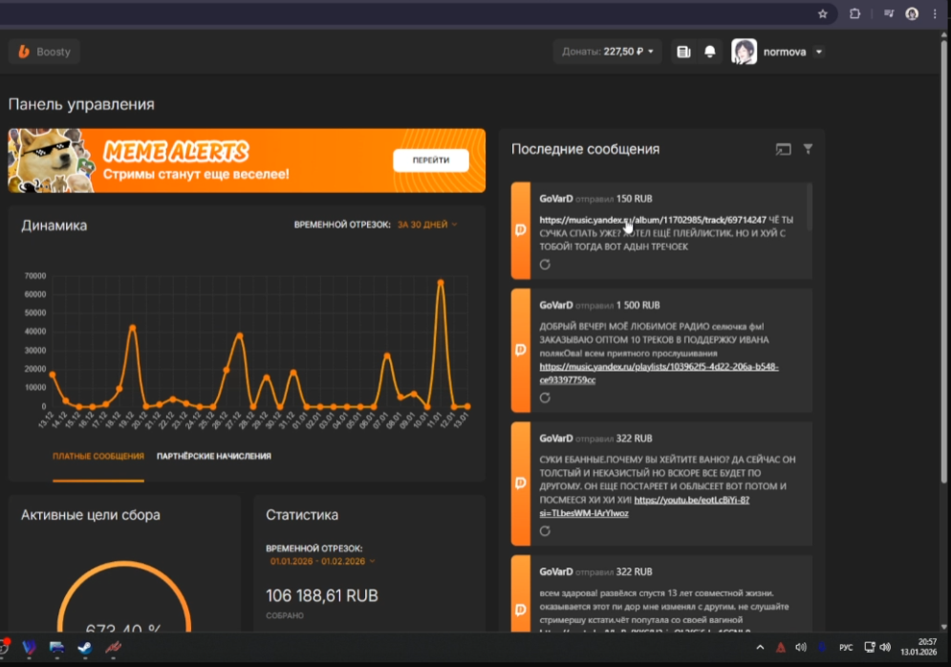Viewport: 951px width, 667px height.
Task: Click the 106 188,61 RUB collected value
Action: pos(321,596)
